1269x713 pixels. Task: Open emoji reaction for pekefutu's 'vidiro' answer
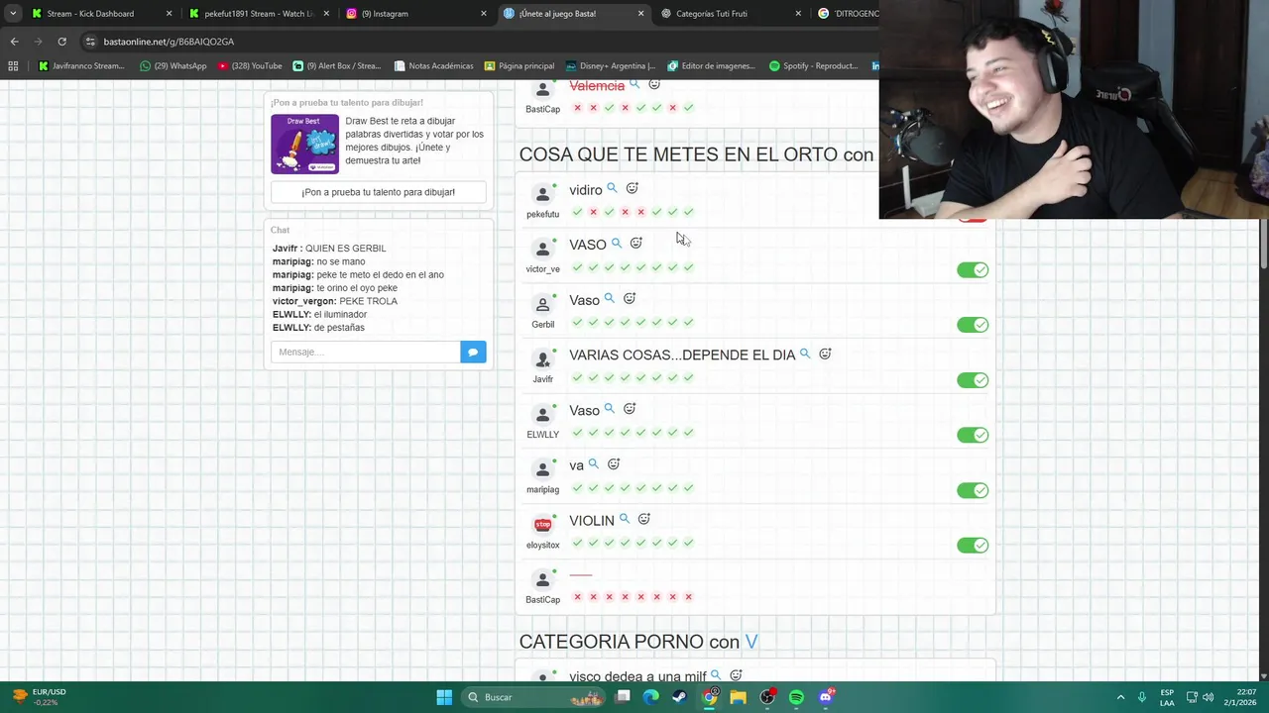[x=632, y=188]
